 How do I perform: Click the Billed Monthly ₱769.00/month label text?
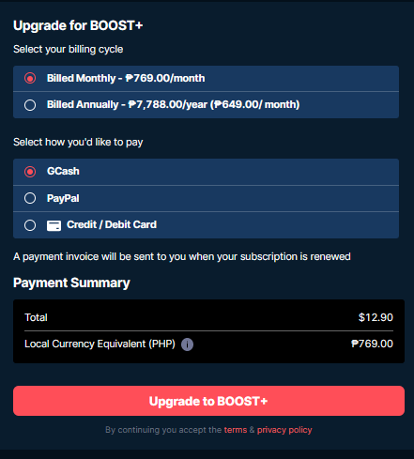point(126,78)
